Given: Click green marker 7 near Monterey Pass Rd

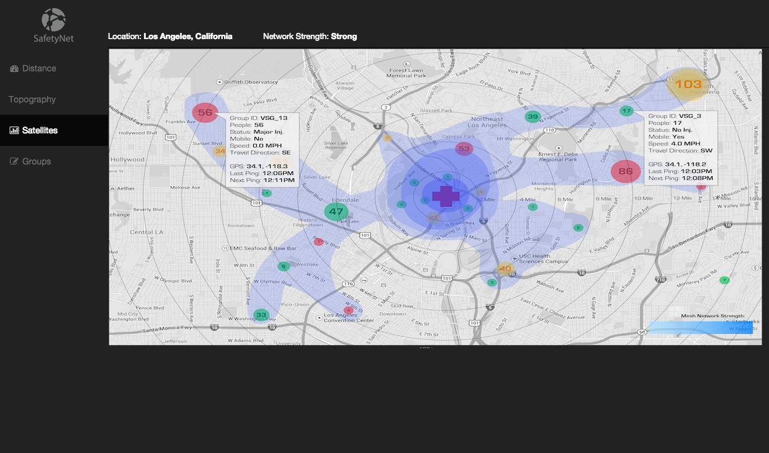Looking at the screenshot, I should coord(724,280).
